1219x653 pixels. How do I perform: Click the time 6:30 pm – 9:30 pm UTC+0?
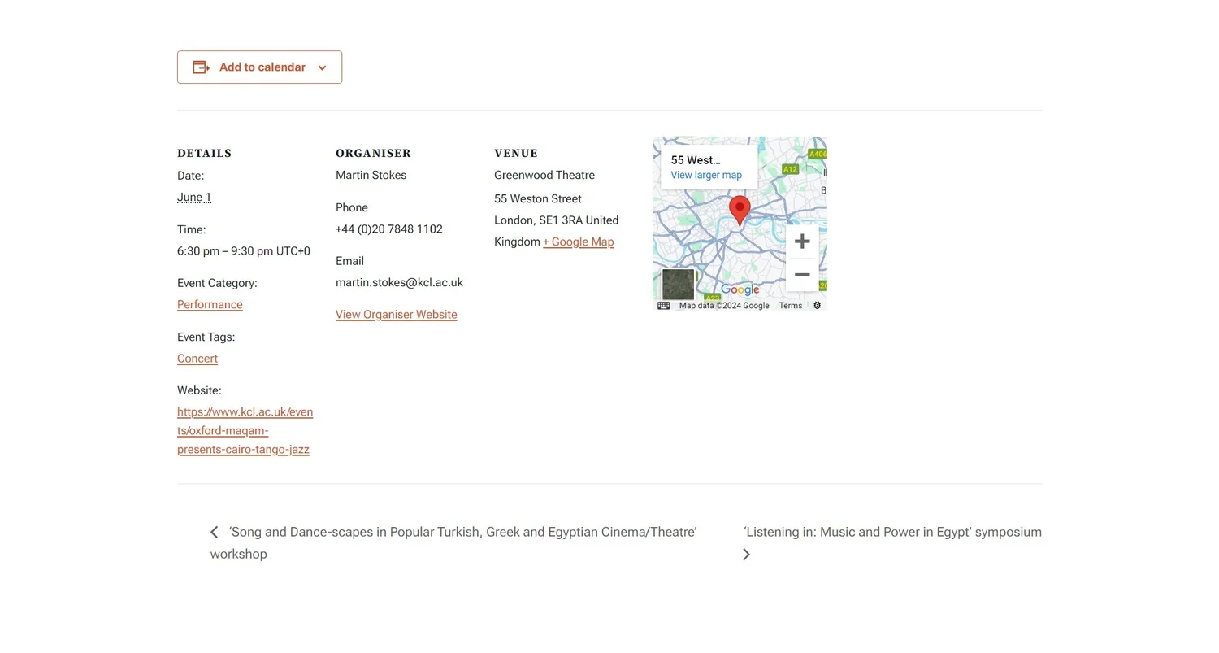tap(244, 251)
